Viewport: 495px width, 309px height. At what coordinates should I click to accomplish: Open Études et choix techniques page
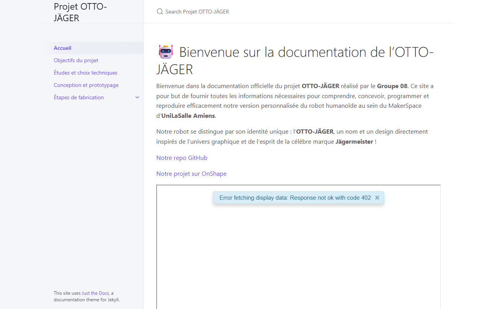(x=85, y=73)
